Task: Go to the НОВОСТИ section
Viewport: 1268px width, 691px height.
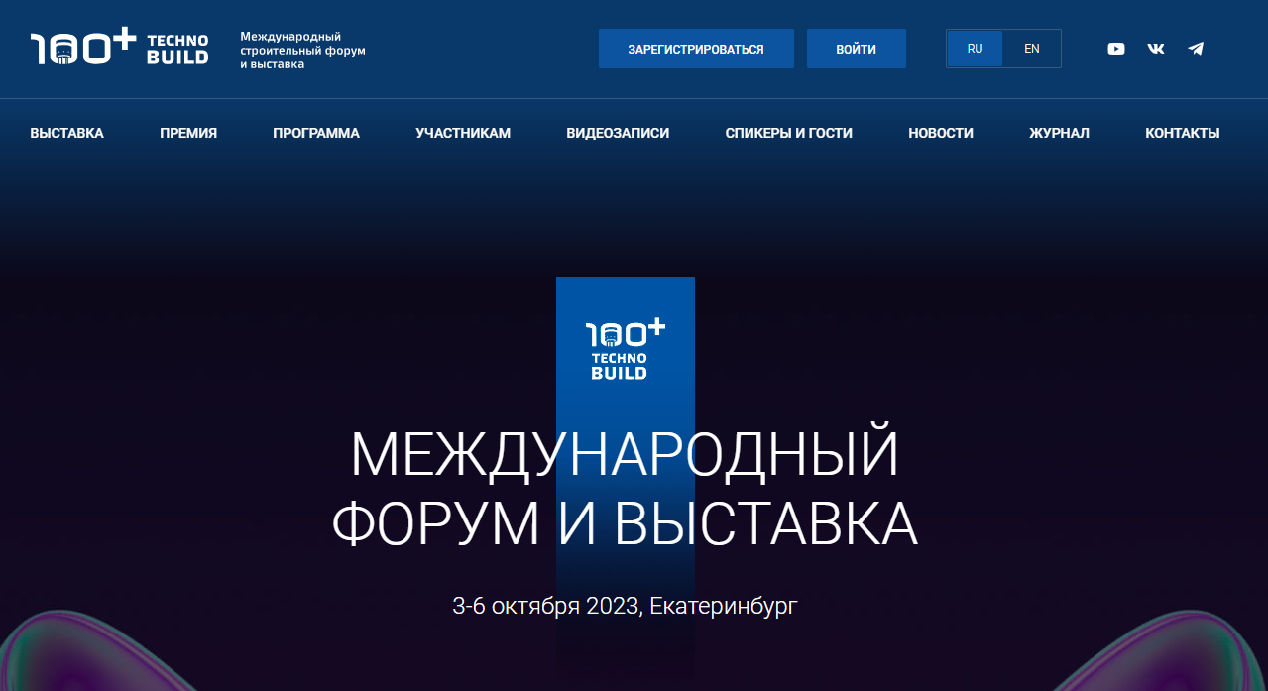Action: (x=941, y=133)
